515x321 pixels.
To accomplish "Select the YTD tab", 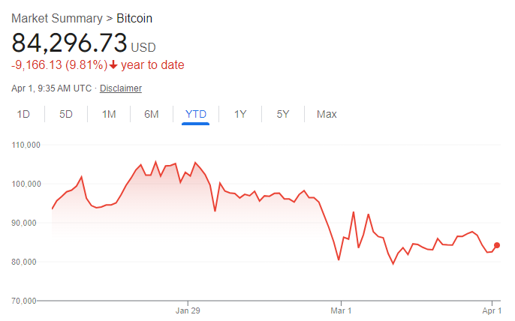I will click(196, 114).
